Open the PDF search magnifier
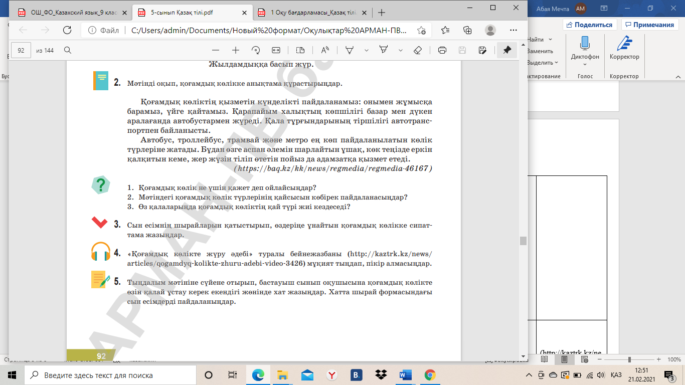Image resolution: width=685 pixels, height=385 pixels. [68, 50]
